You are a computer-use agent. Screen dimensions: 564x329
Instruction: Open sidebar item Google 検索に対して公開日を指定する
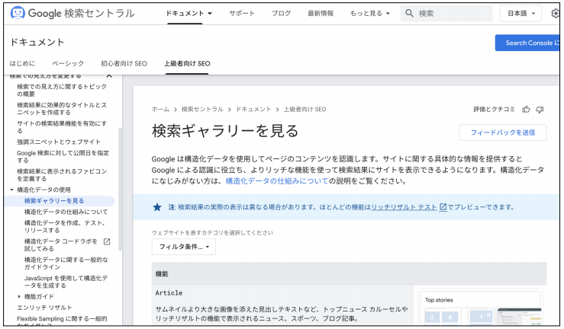pos(63,156)
